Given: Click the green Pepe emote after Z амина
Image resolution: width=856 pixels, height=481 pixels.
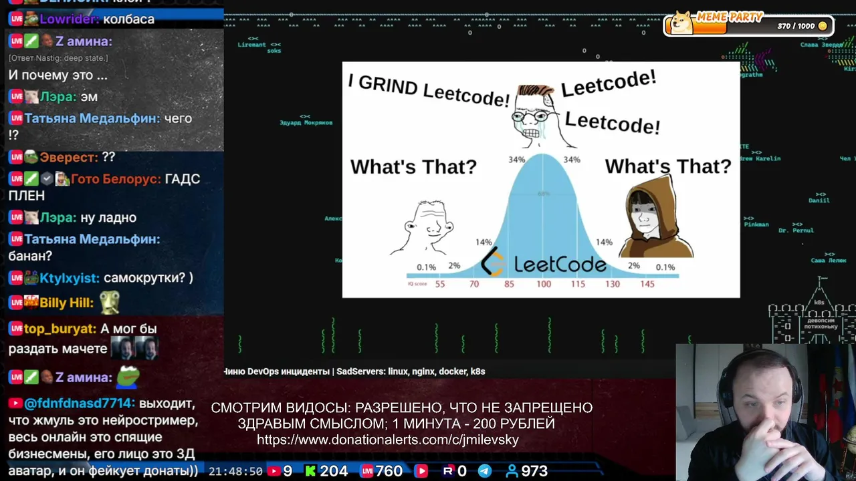Looking at the screenshot, I should (x=128, y=376).
